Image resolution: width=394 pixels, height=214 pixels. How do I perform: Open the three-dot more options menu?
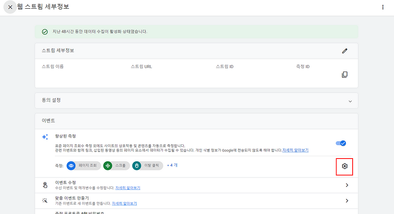[x=383, y=7]
